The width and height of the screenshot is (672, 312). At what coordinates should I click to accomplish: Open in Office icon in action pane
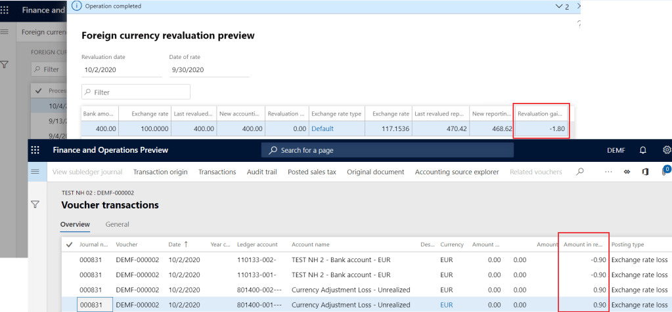(x=644, y=172)
